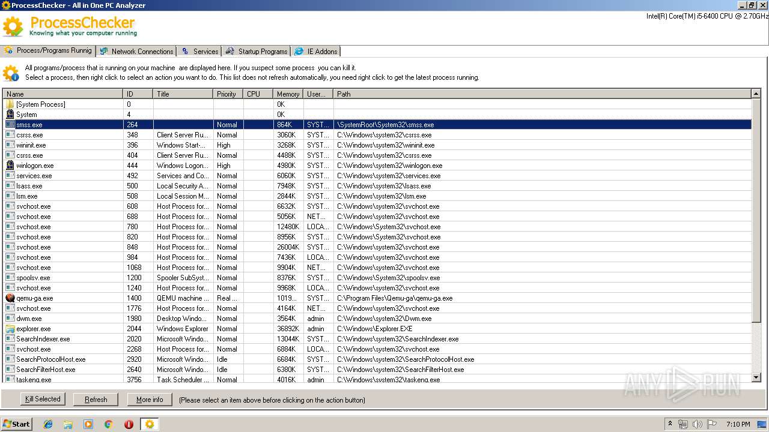Viewport: 769px width, 432px height.
Task: Select the smss.exe process row
Action: (x=377, y=124)
